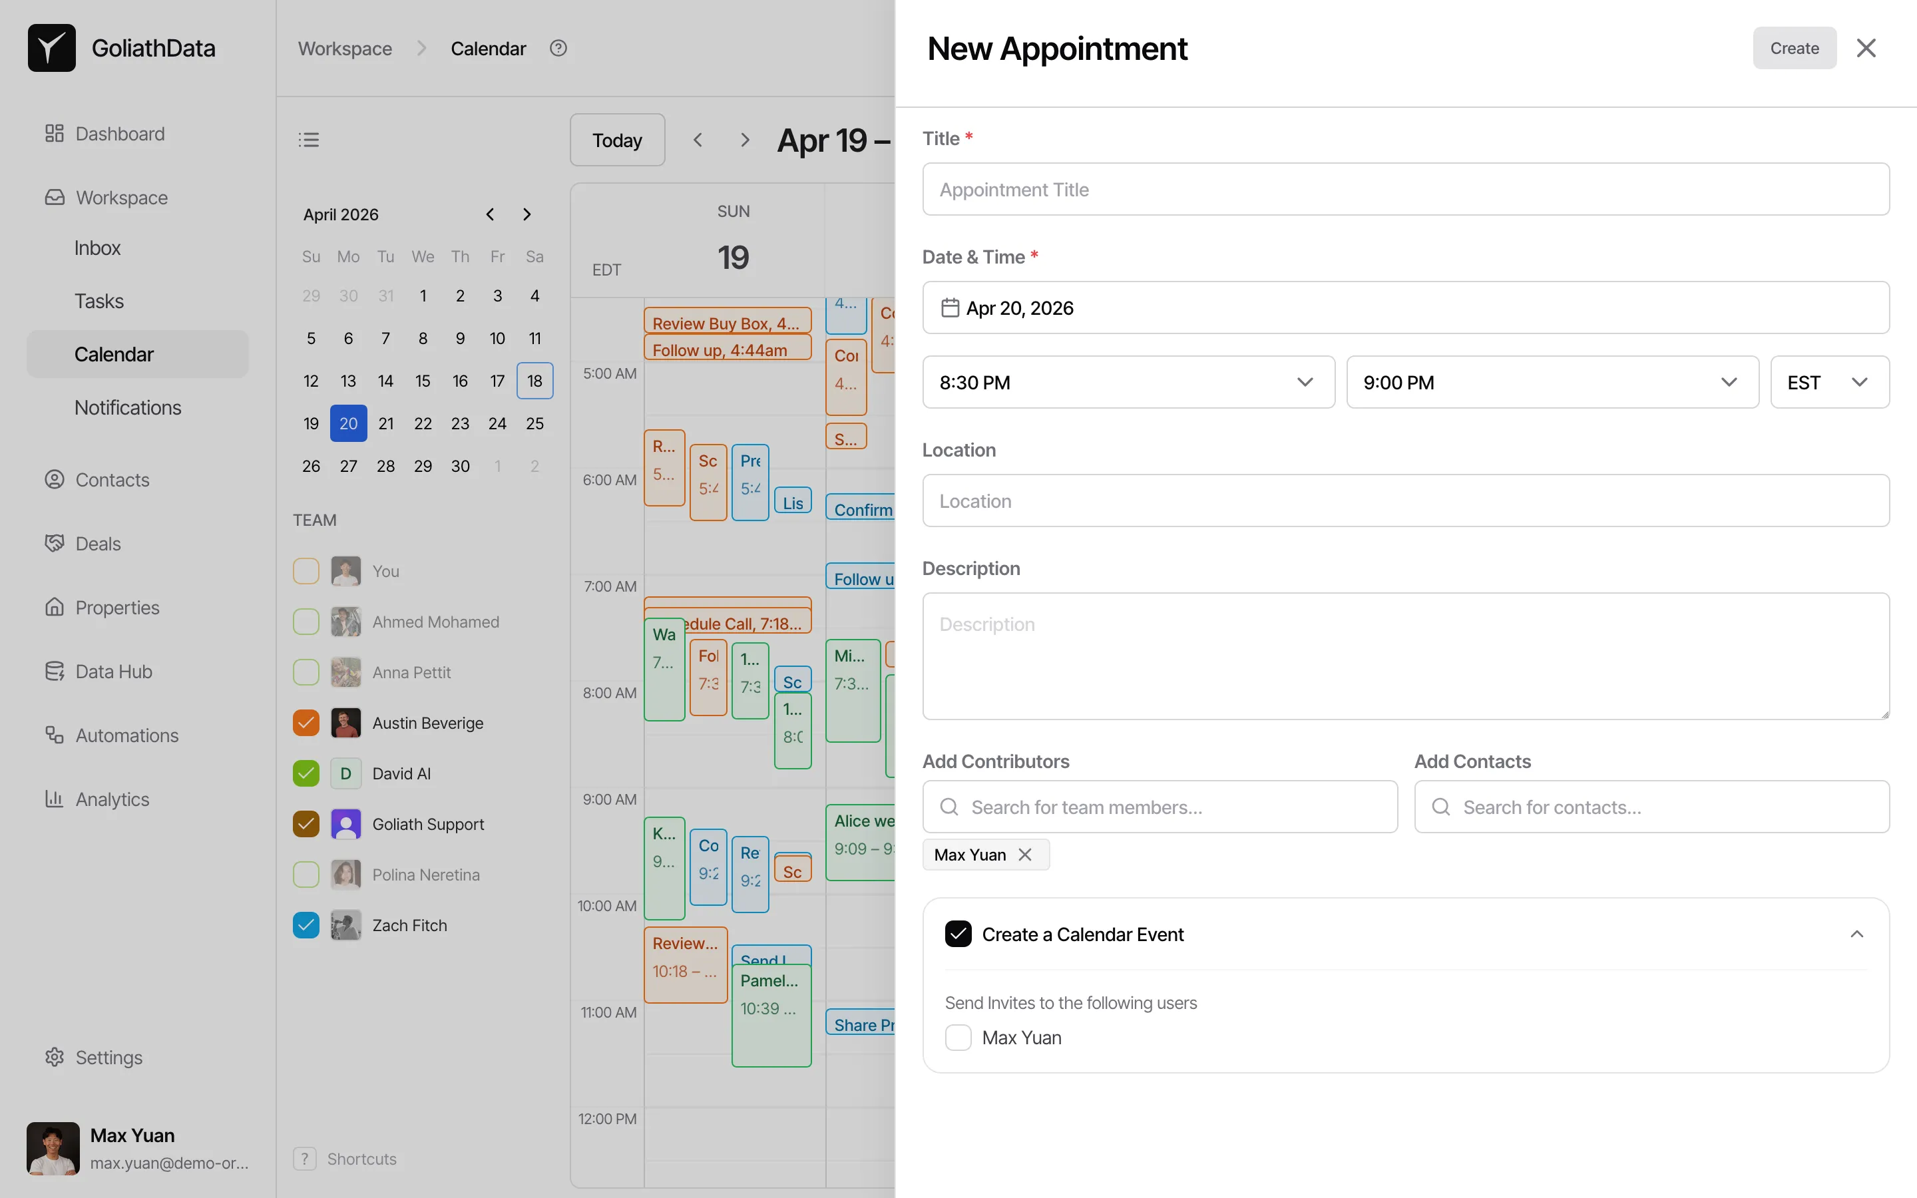1917x1198 pixels.
Task: Collapse the Create a Calendar Event section
Action: tap(1858, 933)
